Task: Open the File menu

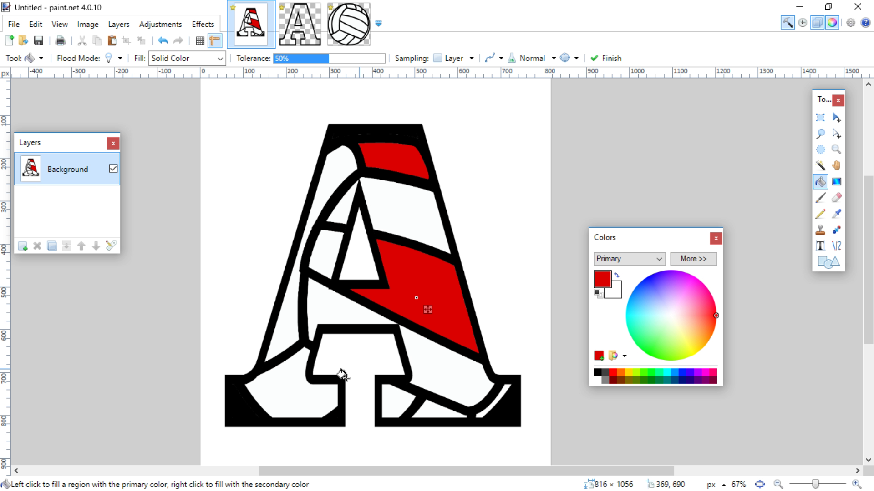Action: pos(14,24)
